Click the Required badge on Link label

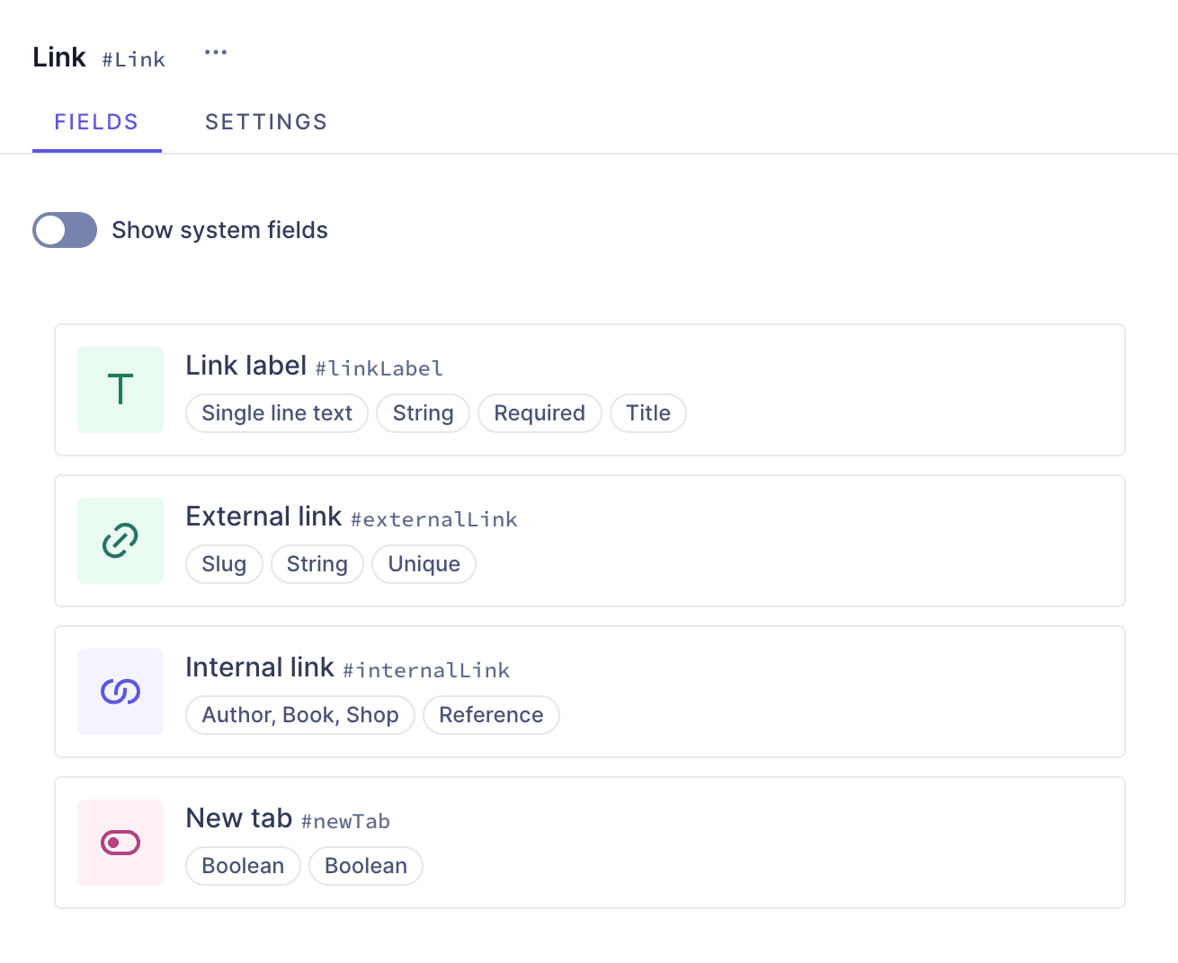pos(540,413)
